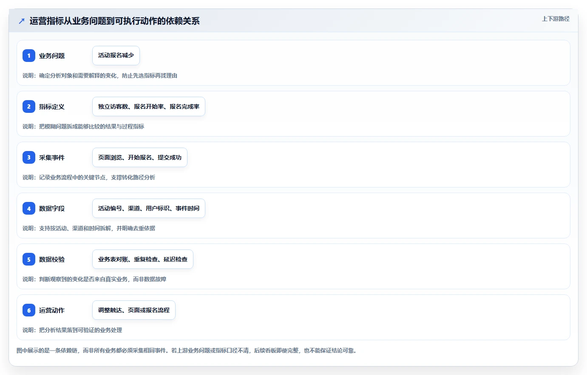This screenshot has width=587, height=375.
Task: Click step number 6 badge
Action: click(x=29, y=310)
